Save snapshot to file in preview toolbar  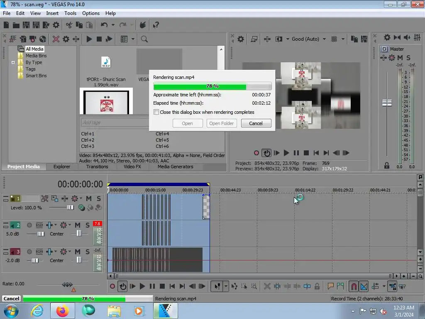tap(364, 39)
